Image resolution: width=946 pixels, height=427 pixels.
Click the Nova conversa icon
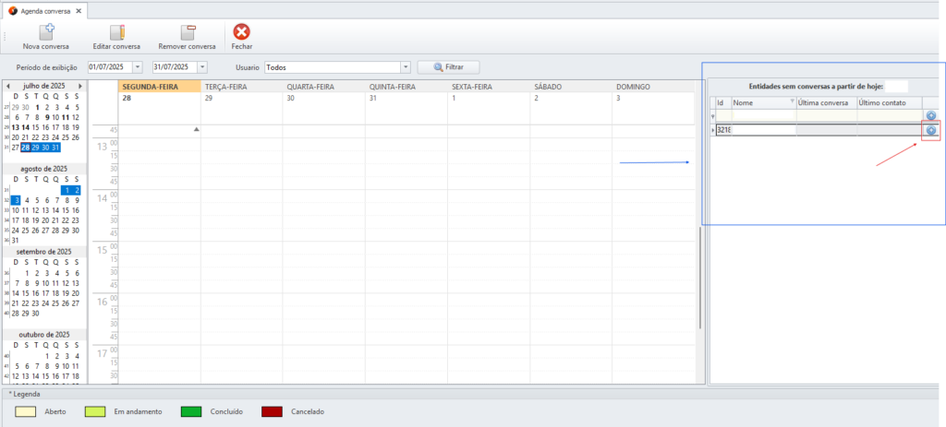(45, 32)
